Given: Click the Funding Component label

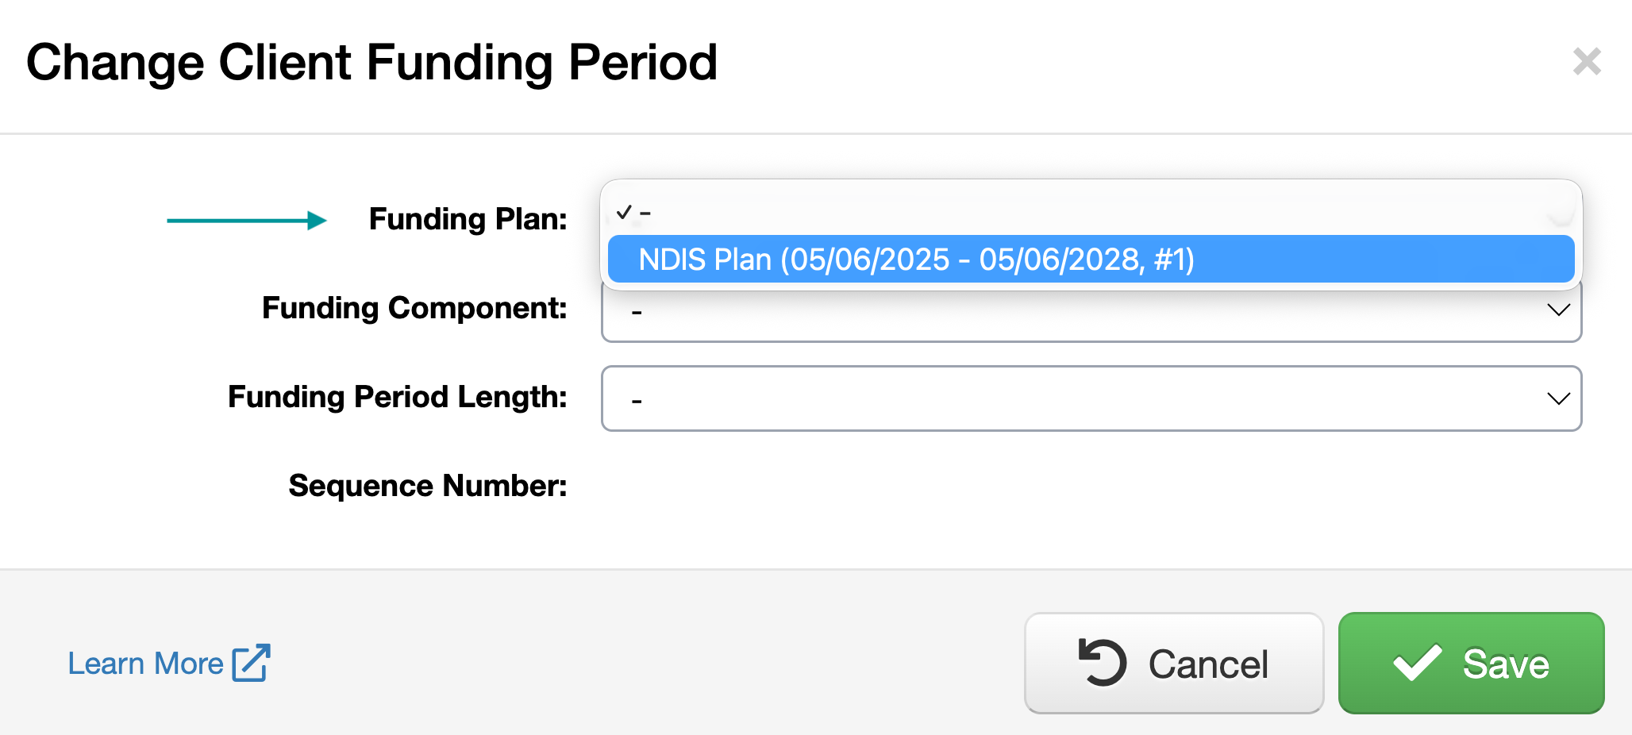Looking at the screenshot, I should tap(414, 308).
